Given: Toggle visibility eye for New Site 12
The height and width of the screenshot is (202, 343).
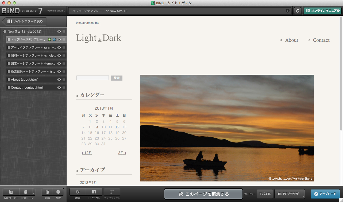Looking at the screenshot, I should [59, 31].
